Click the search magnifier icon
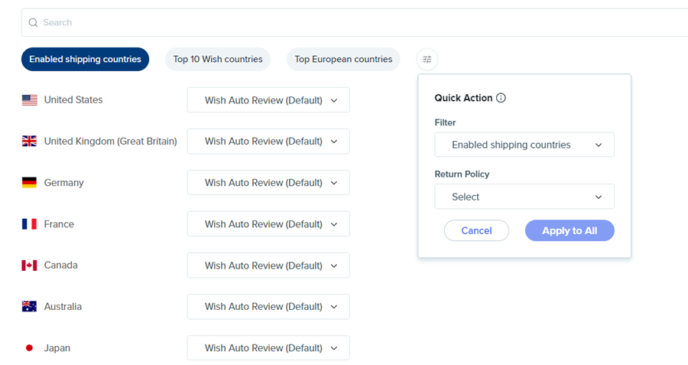The width and height of the screenshot is (688, 365). click(x=33, y=23)
